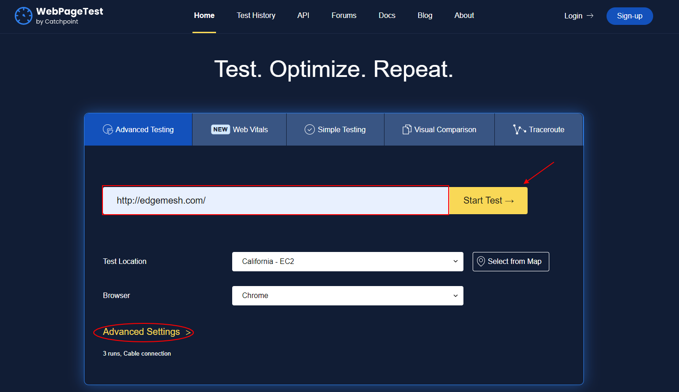
Task: Open the Docs page
Action: click(387, 15)
